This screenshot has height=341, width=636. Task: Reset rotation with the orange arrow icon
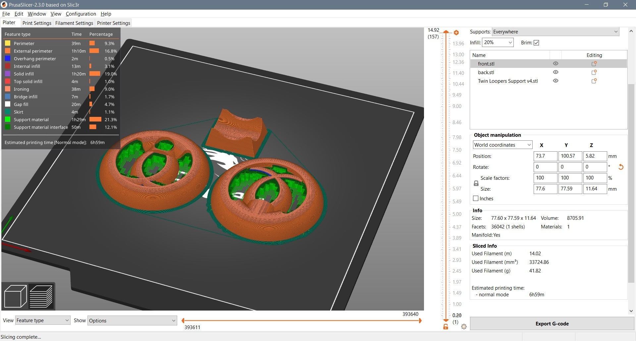[621, 167]
